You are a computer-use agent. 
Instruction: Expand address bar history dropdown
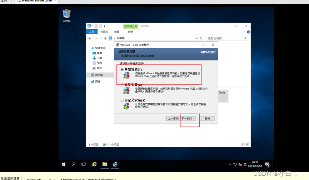coord(197,39)
